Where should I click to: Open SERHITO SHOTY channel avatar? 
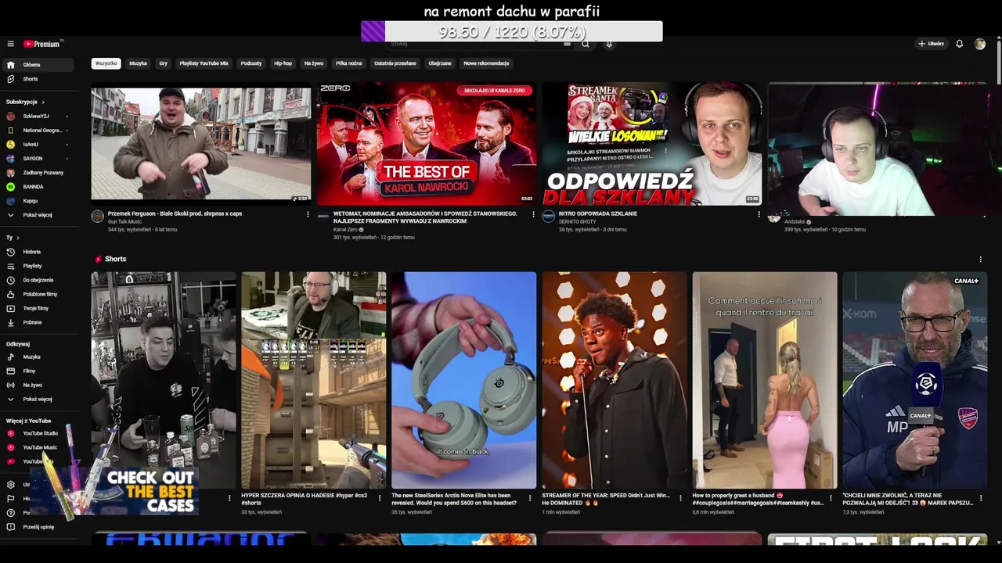(x=548, y=217)
